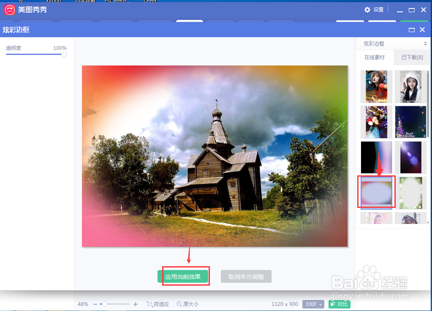Click the scroll down arrow of frame list
Image resolution: width=432 pixels, height=311 pixels.
click(x=428, y=222)
